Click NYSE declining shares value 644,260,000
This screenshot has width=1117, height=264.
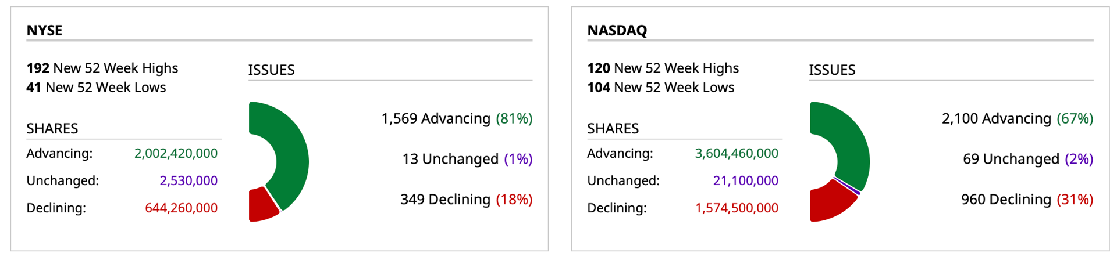181,208
